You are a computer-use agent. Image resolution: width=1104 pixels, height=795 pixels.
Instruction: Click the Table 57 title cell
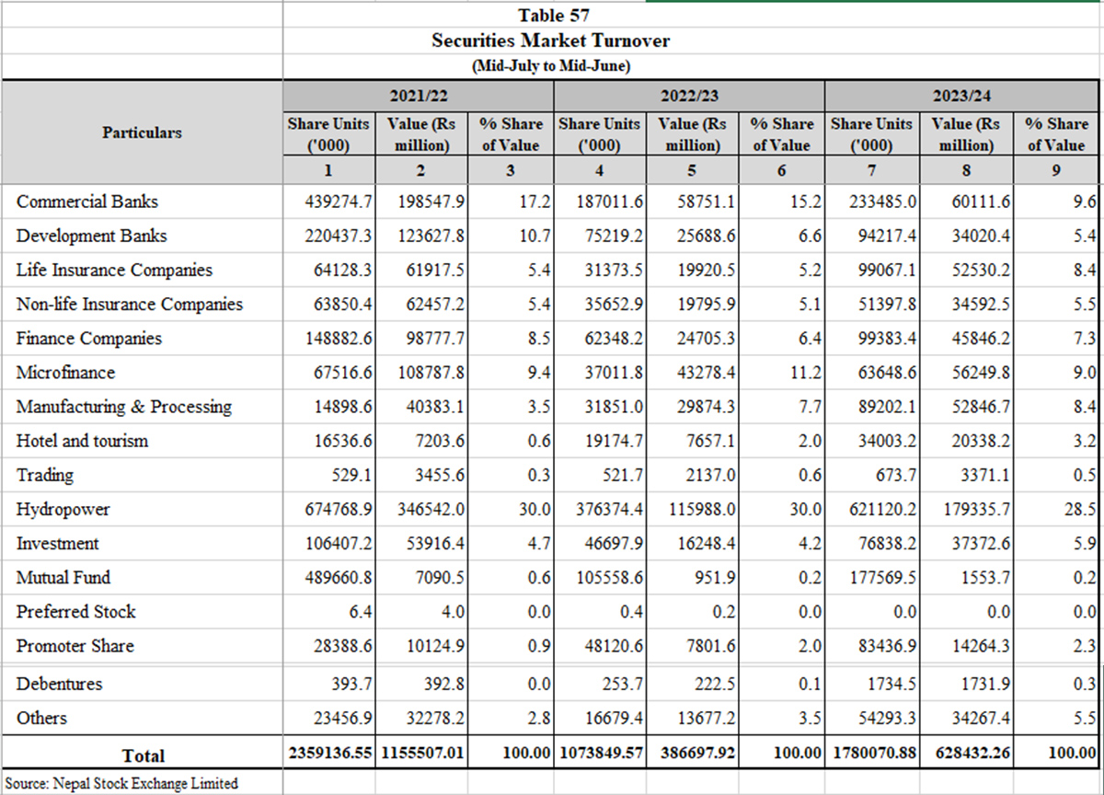click(x=553, y=16)
